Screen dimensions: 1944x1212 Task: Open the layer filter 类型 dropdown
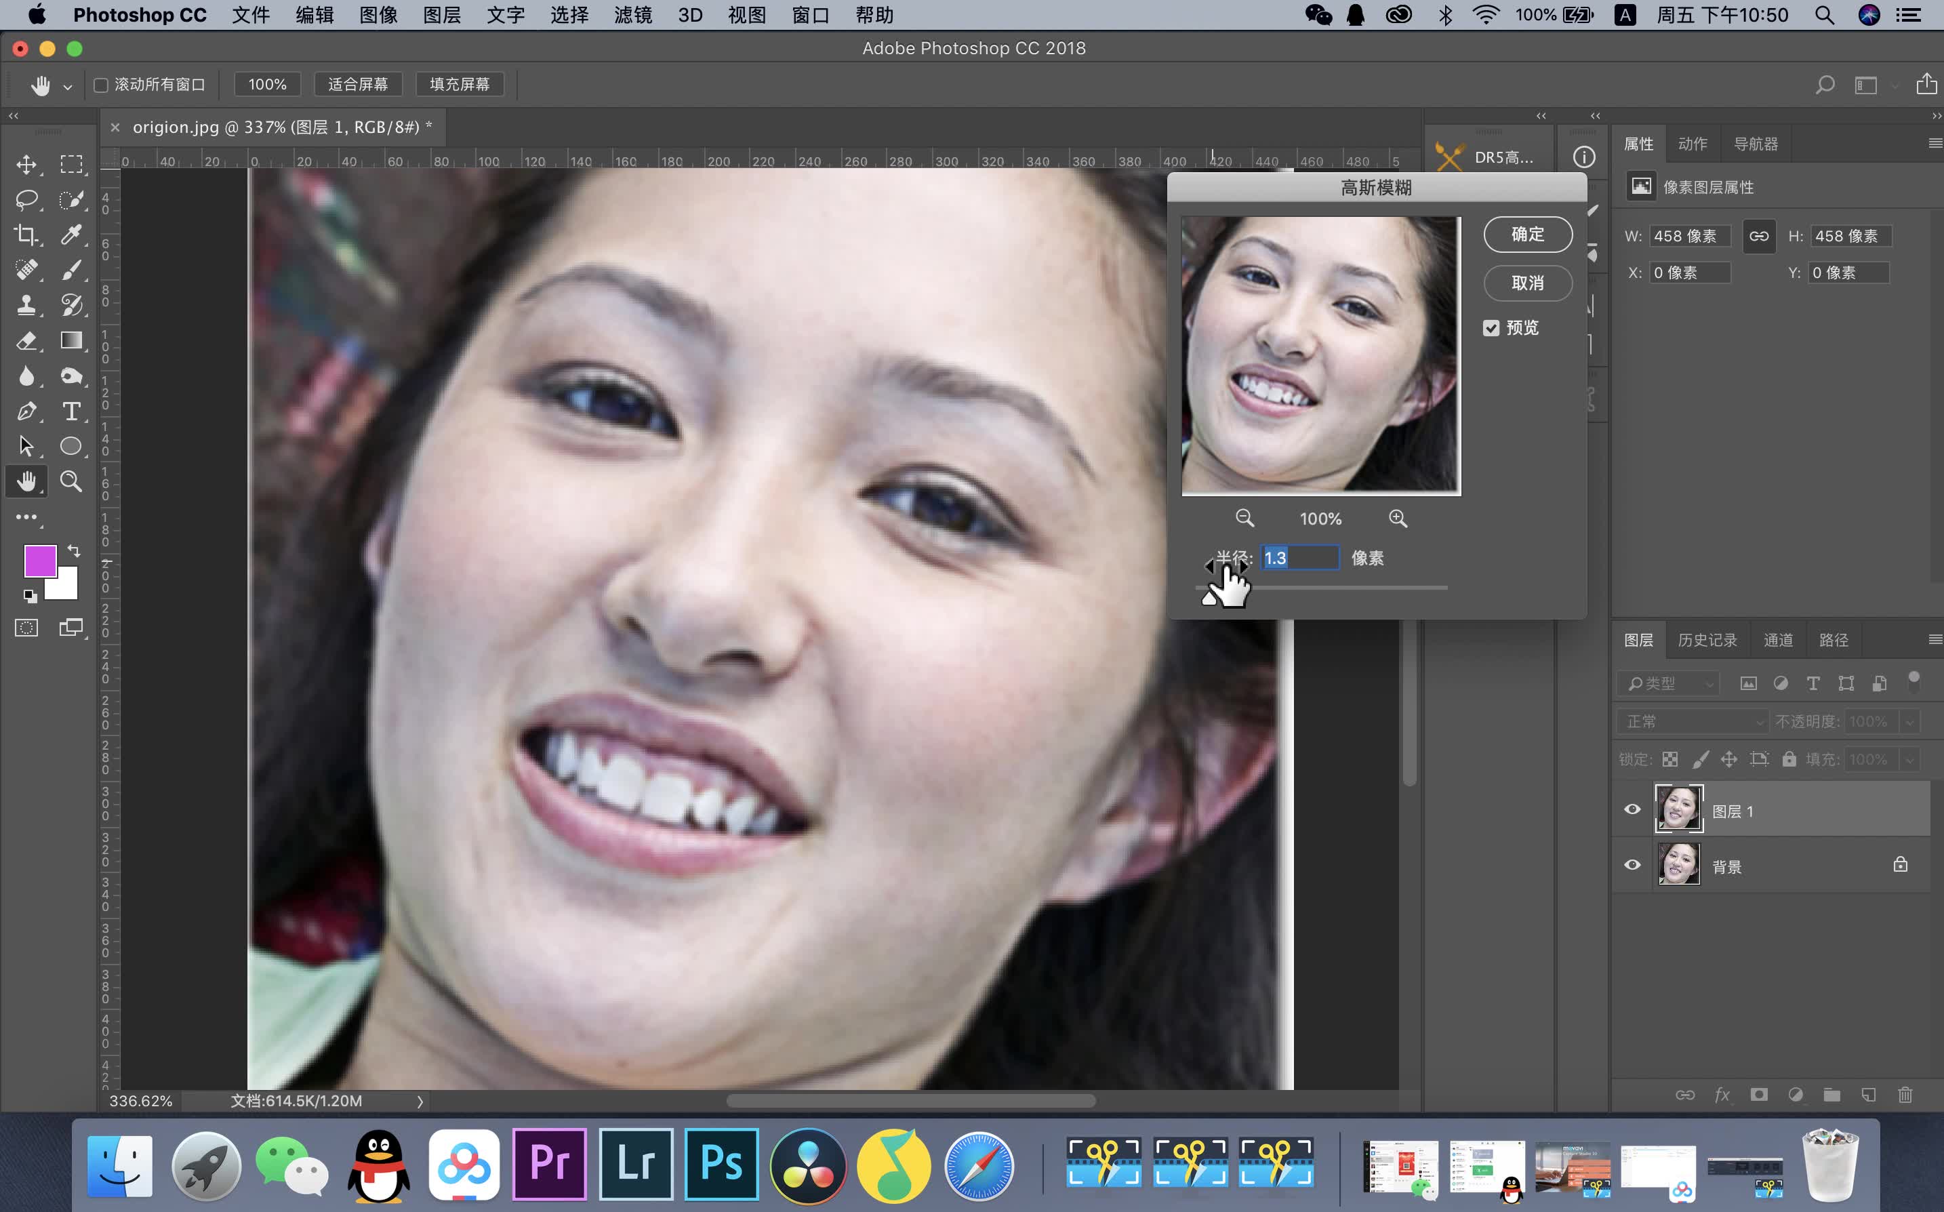coord(1667,683)
